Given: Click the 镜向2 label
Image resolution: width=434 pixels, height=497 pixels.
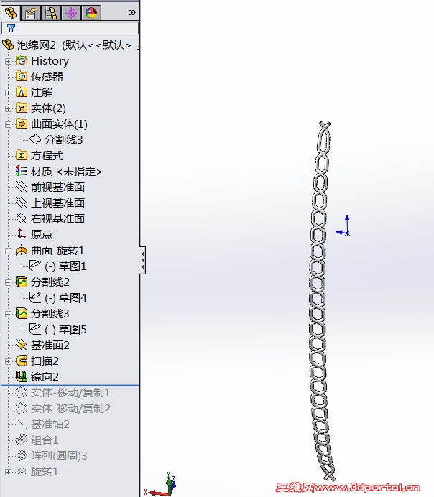Looking at the screenshot, I should tap(45, 377).
